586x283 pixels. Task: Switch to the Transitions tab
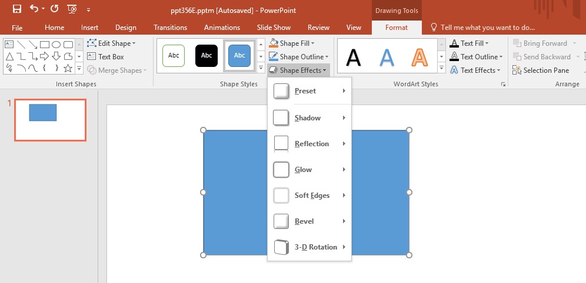point(171,28)
